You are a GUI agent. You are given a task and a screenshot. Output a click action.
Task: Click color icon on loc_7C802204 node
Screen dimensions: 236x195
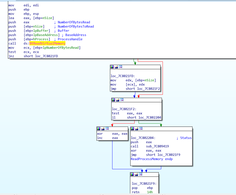tap(133, 129)
